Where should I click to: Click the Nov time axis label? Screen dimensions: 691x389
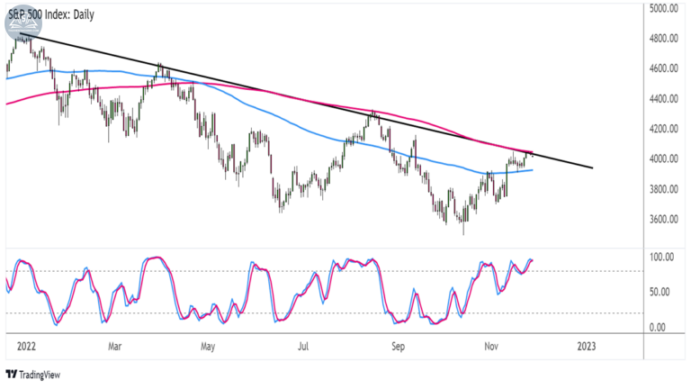(491, 346)
